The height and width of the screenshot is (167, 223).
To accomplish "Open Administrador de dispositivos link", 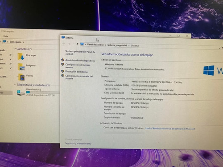I will [80, 61].
